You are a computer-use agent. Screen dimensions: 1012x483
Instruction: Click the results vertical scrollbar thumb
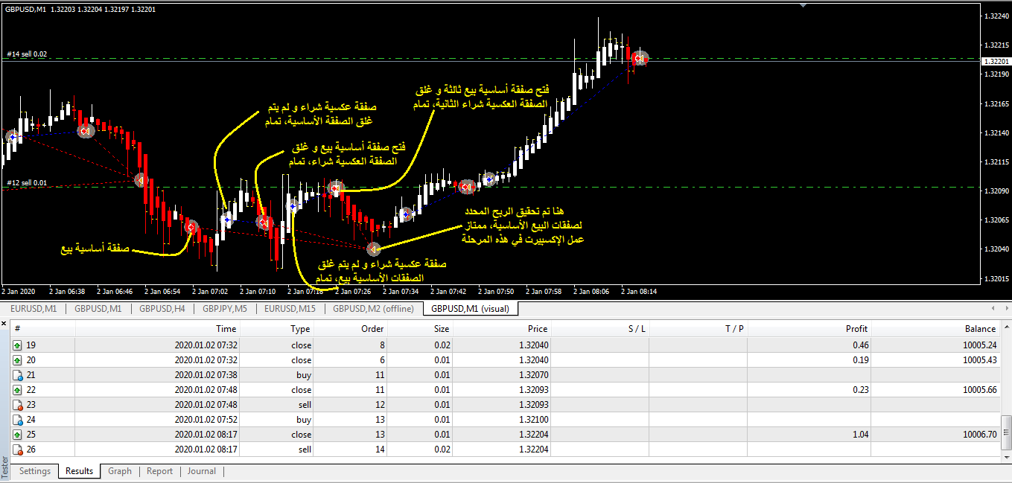coord(1006,429)
